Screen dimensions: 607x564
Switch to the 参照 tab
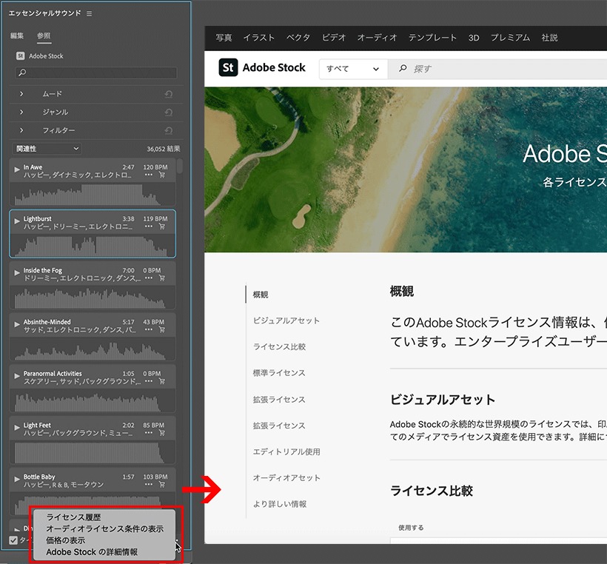[44, 36]
